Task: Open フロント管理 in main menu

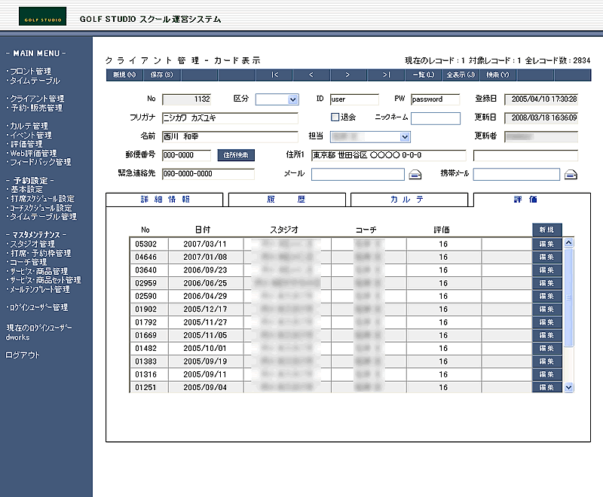Action: (x=31, y=72)
